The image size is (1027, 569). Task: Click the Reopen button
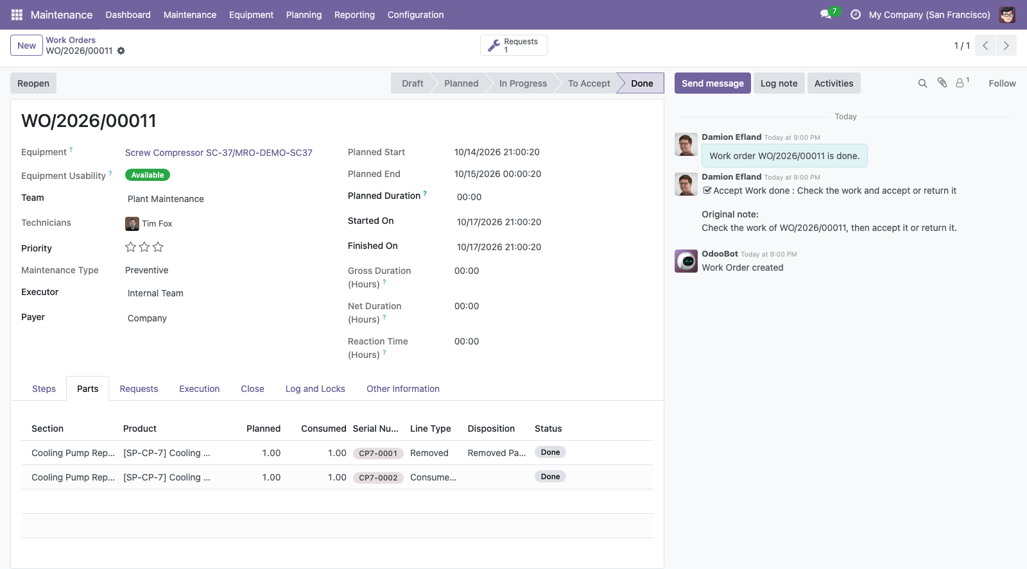pos(33,83)
